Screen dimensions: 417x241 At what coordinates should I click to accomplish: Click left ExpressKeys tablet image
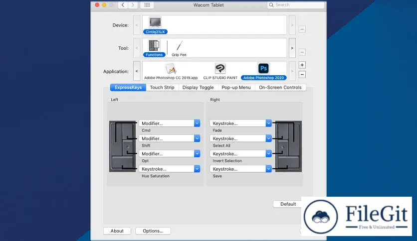point(123,146)
